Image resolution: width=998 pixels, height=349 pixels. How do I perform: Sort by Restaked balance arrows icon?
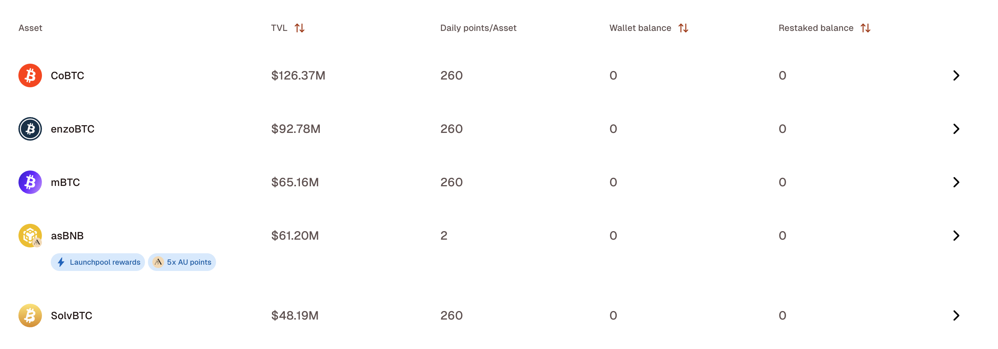(x=866, y=28)
